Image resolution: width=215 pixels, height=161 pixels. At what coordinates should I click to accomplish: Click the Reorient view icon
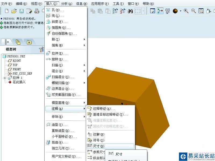209,11
